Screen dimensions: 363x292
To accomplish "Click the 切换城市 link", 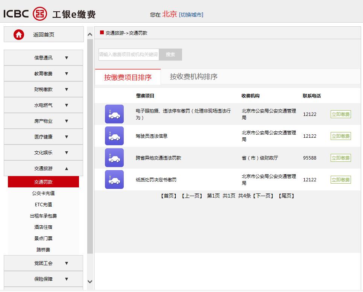I will (191, 15).
